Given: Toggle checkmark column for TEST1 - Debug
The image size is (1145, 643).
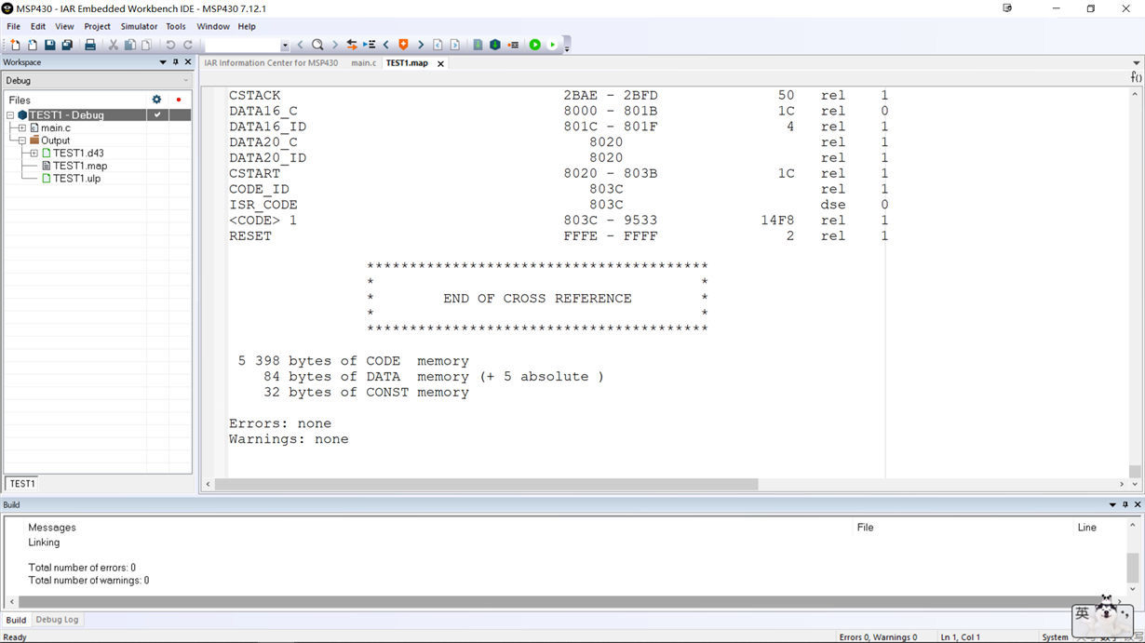Looking at the screenshot, I should click(157, 115).
